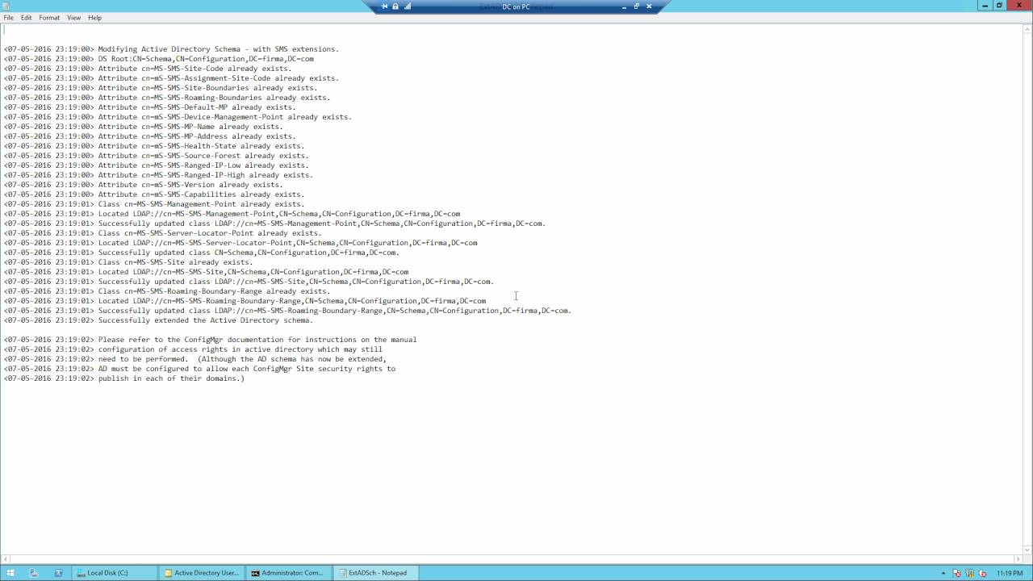
Task: Show hidden tray icons arrow
Action: pos(944,573)
